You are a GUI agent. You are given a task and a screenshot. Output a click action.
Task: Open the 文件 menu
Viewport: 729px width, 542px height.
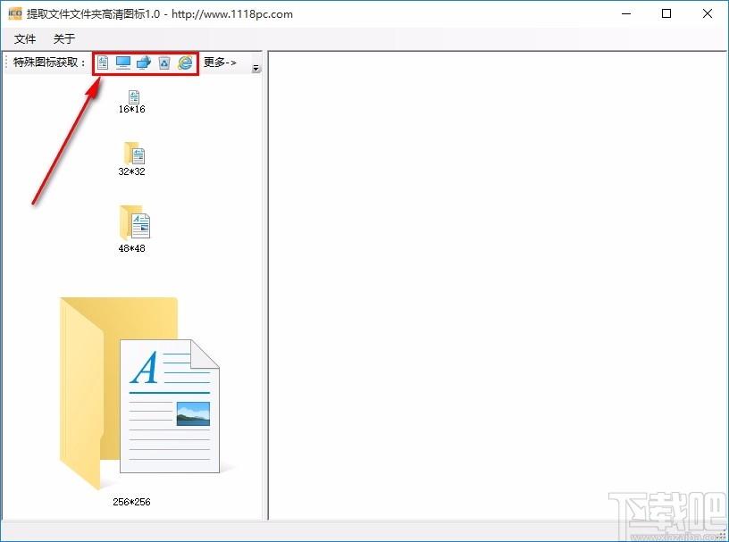[x=25, y=38]
